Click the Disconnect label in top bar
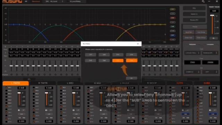 [x=36, y=1]
